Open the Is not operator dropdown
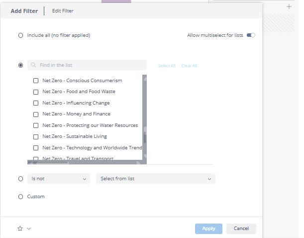The height and width of the screenshot is (238, 304). click(x=59, y=179)
